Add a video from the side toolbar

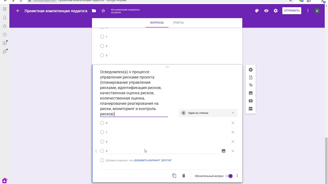[x=251, y=101]
